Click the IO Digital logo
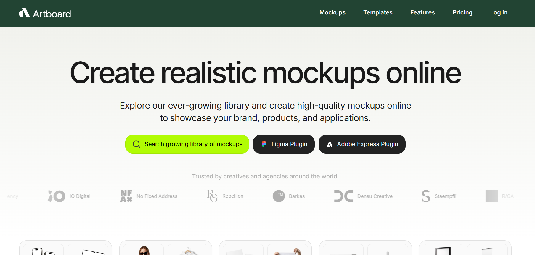 click(x=57, y=196)
